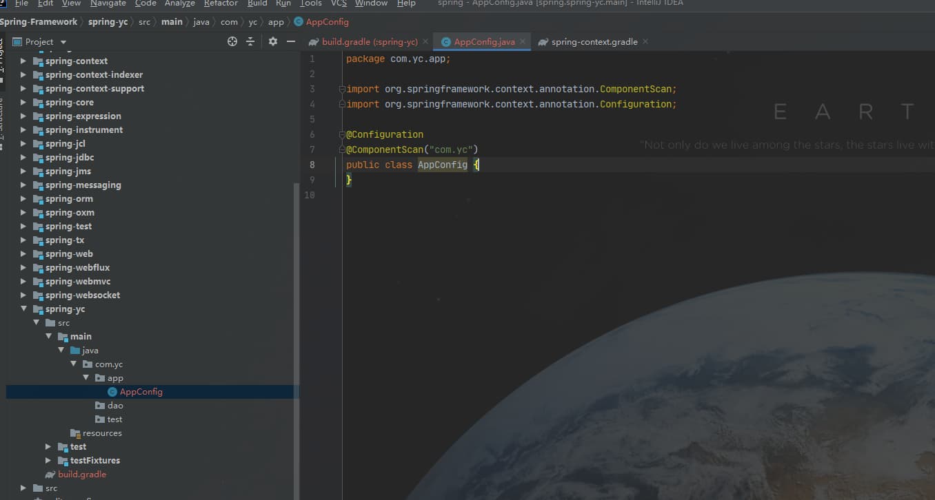Open the Project view type dropdown
Viewport: 935px width, 500px height.
(63, 42)
